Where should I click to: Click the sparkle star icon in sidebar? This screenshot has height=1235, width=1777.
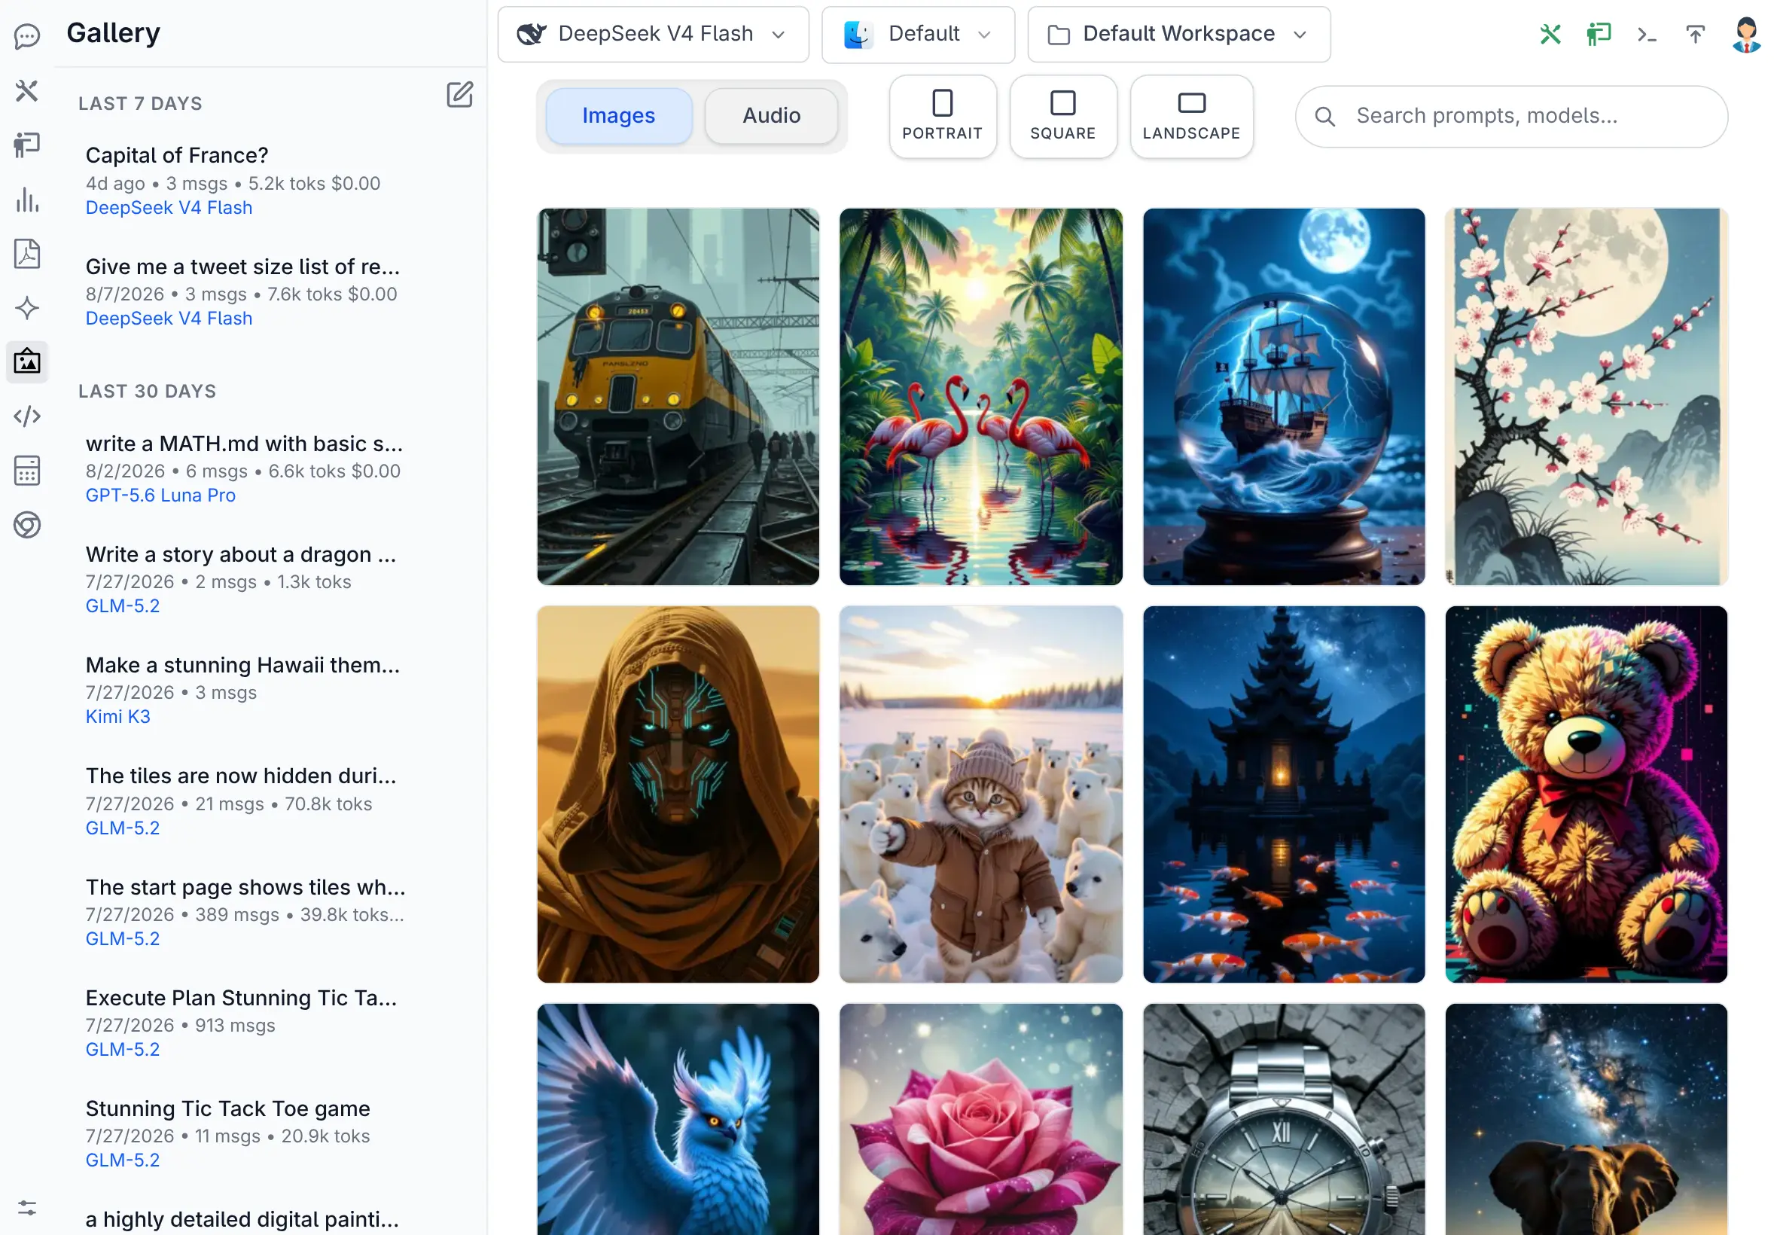27,308
